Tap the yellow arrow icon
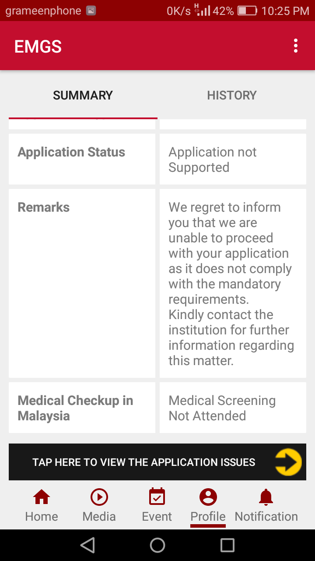The height and width of the screenshot is (561, 315). point(288,462)
